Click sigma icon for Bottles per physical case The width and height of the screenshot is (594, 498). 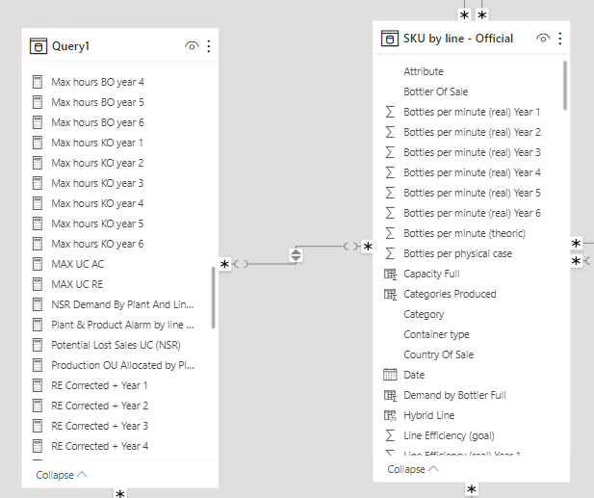click(x=390, y=253)
